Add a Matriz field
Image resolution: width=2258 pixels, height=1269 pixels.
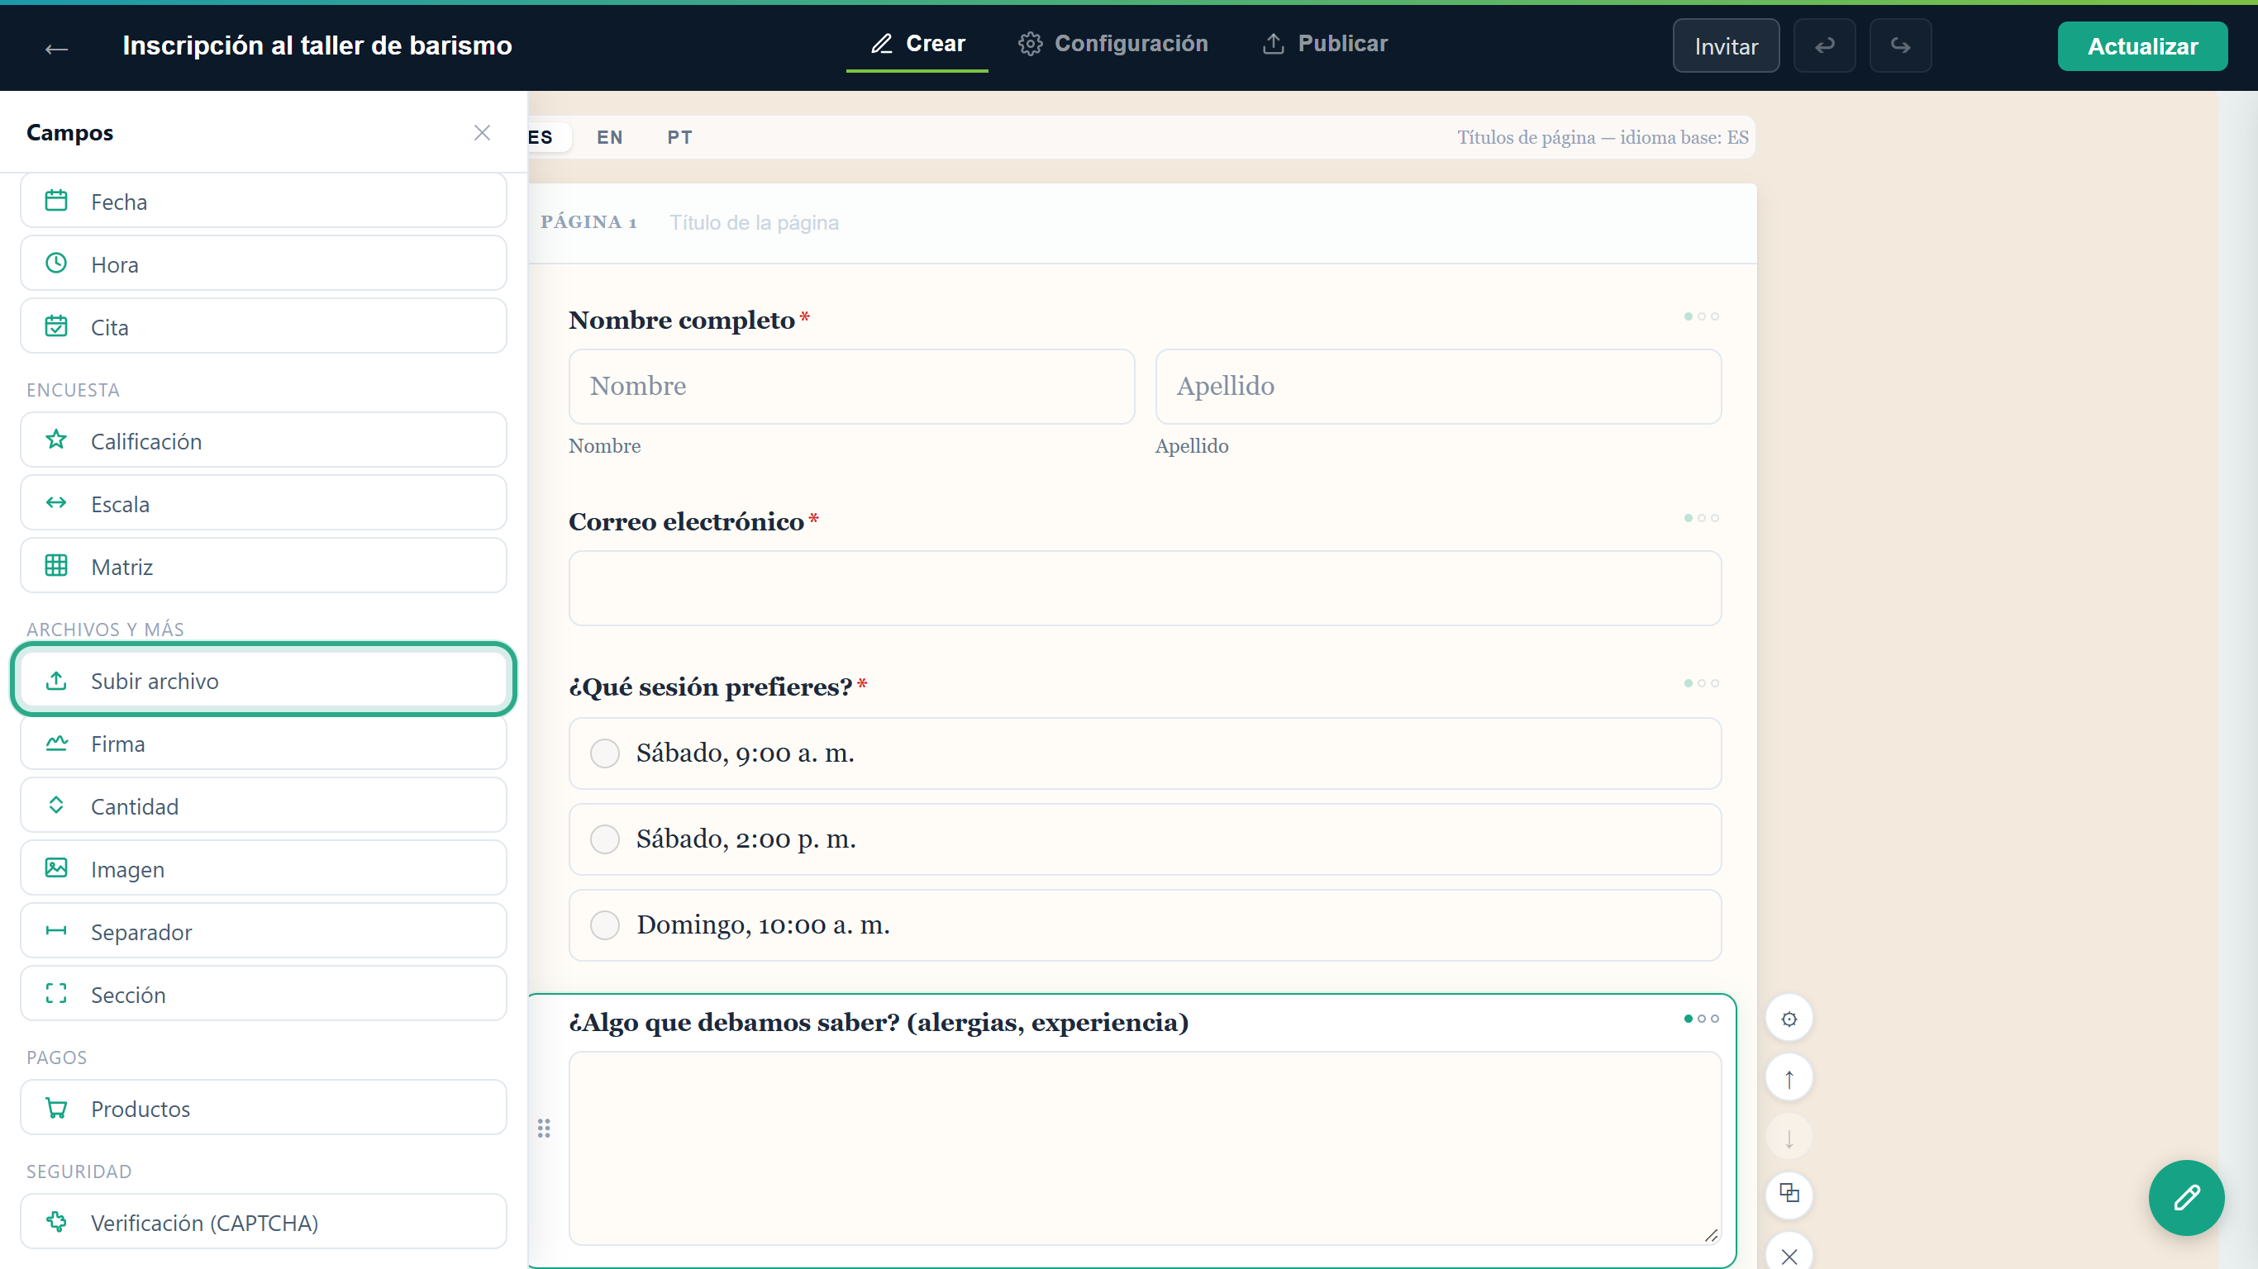[264, 566]
